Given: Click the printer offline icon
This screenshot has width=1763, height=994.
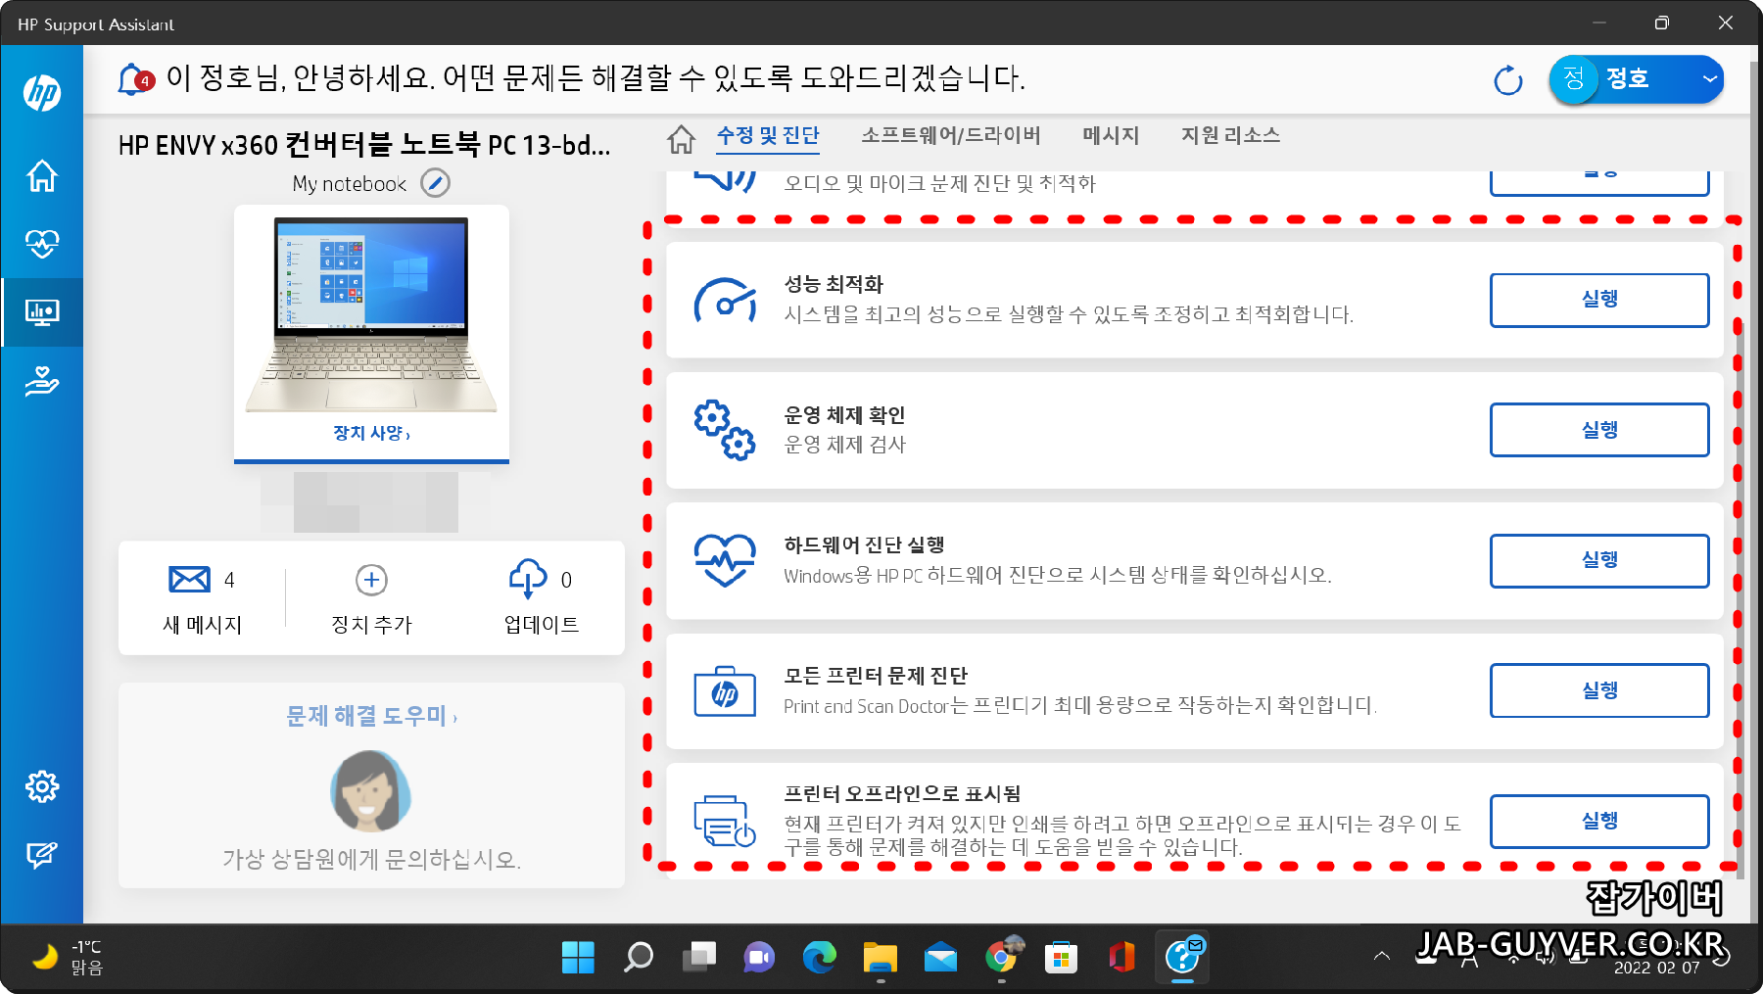Looking at the screenshot, I should pos(725,821).
